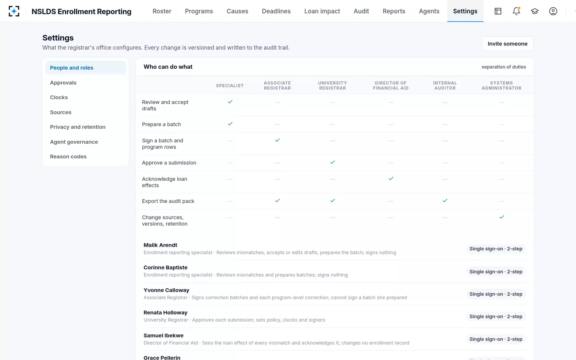This screenshot has height=360, width=576.
Task: Go to the Audit tab
Action: click(361, 11)
